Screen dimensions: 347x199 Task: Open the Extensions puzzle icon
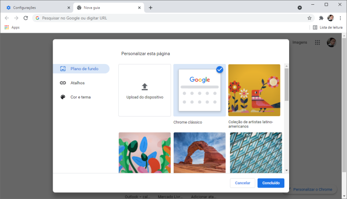321,18
